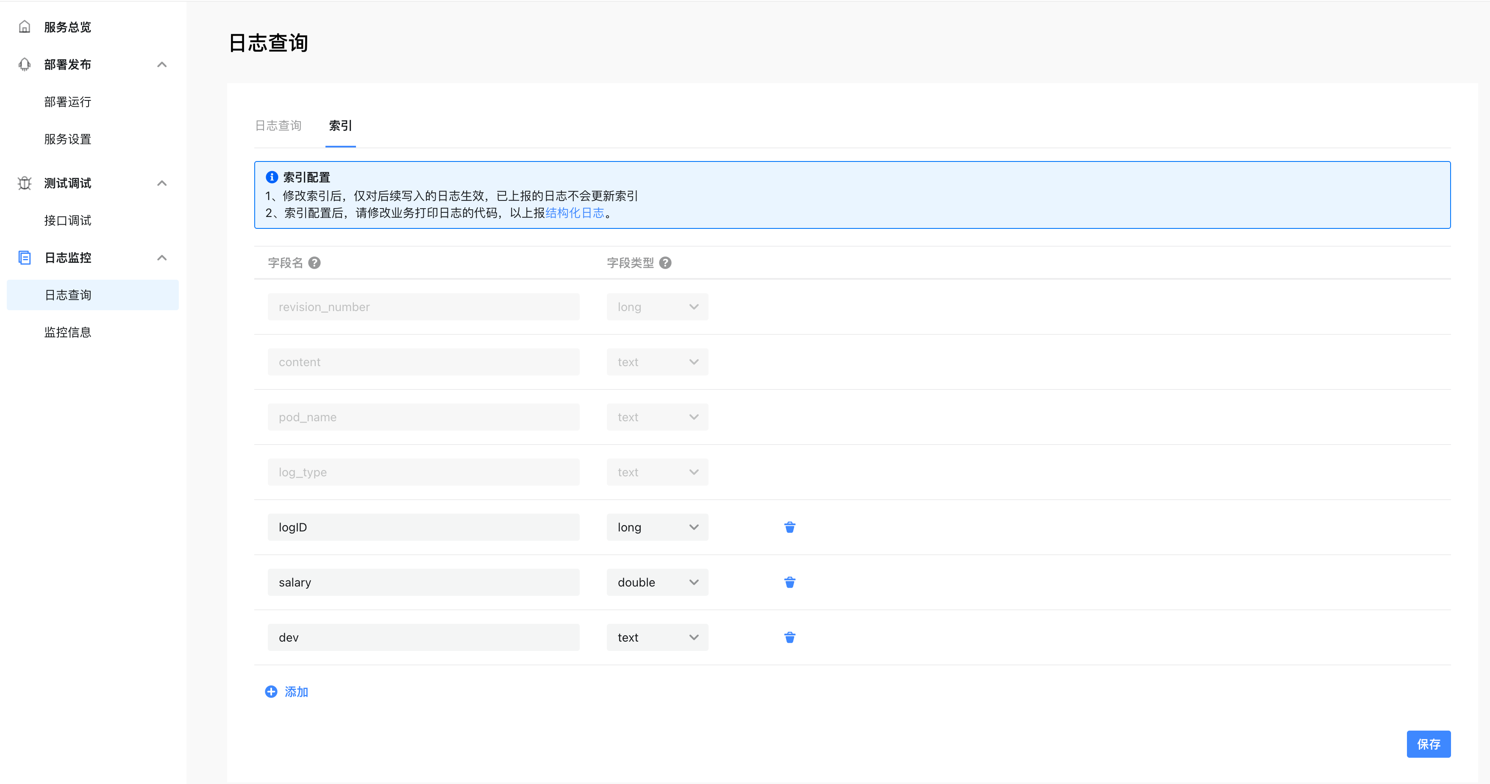The height and width of the screenshot is (784, 1490).
Task: Click the logID field name input
Action: point(423,527)
